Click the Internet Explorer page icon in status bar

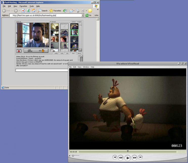tap(3, 88)
